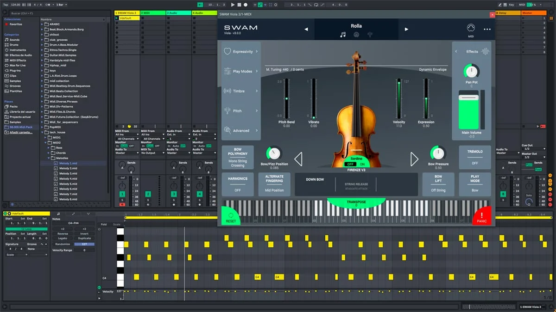This screenshot has width=556, height=312.
Task: Expand the Advanced section
Action: point(241,131)
